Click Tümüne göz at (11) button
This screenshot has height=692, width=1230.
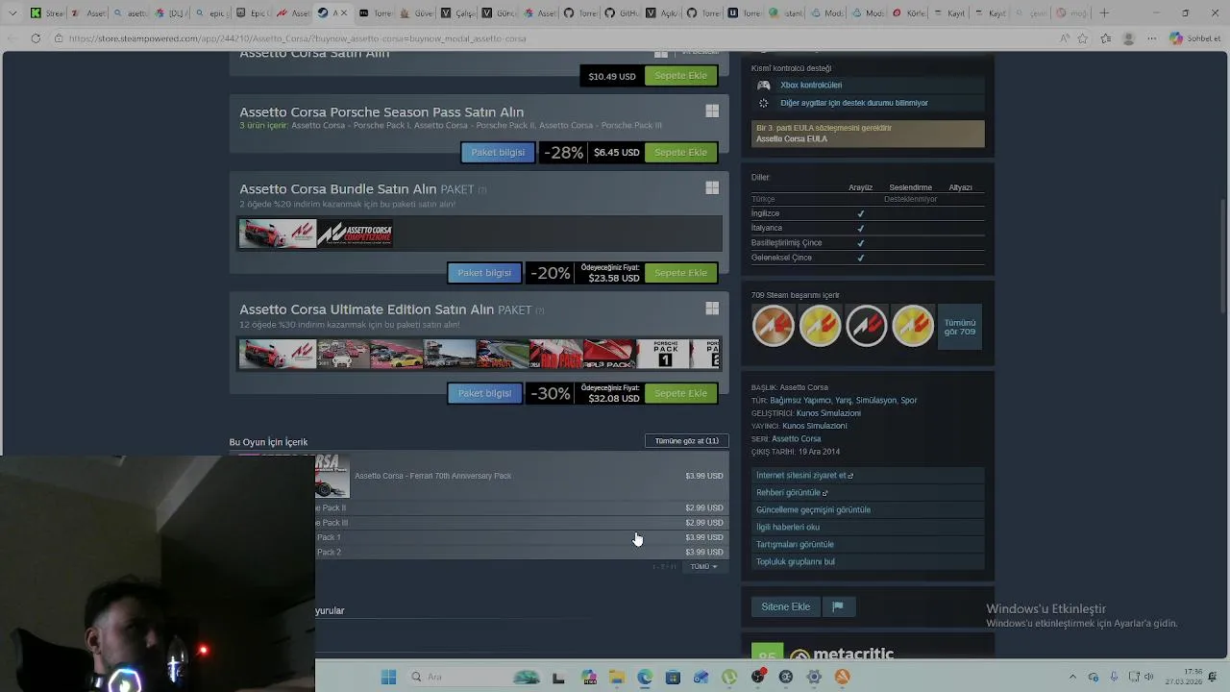686,440
